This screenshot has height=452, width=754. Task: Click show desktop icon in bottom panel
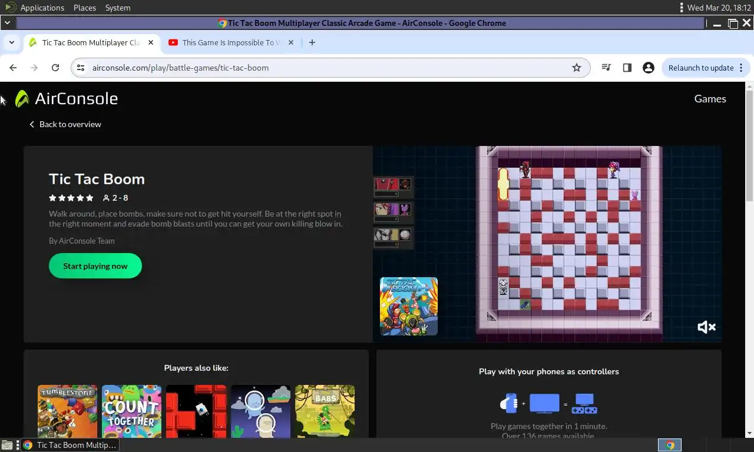point(7,445)
